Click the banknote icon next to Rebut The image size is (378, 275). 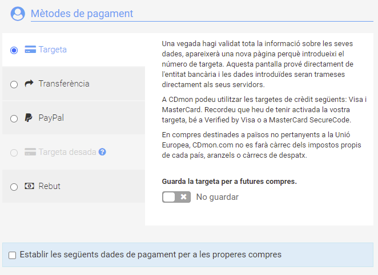point(29,186)
